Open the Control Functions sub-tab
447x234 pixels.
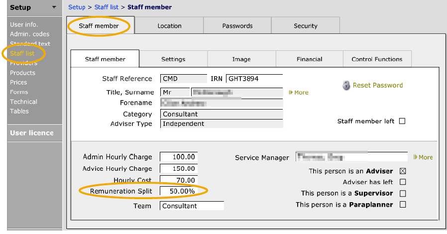[x=377, y=59]
